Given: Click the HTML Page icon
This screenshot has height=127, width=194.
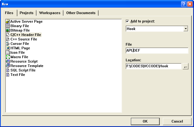Looking at the screenshot, I should click(8, 48).
